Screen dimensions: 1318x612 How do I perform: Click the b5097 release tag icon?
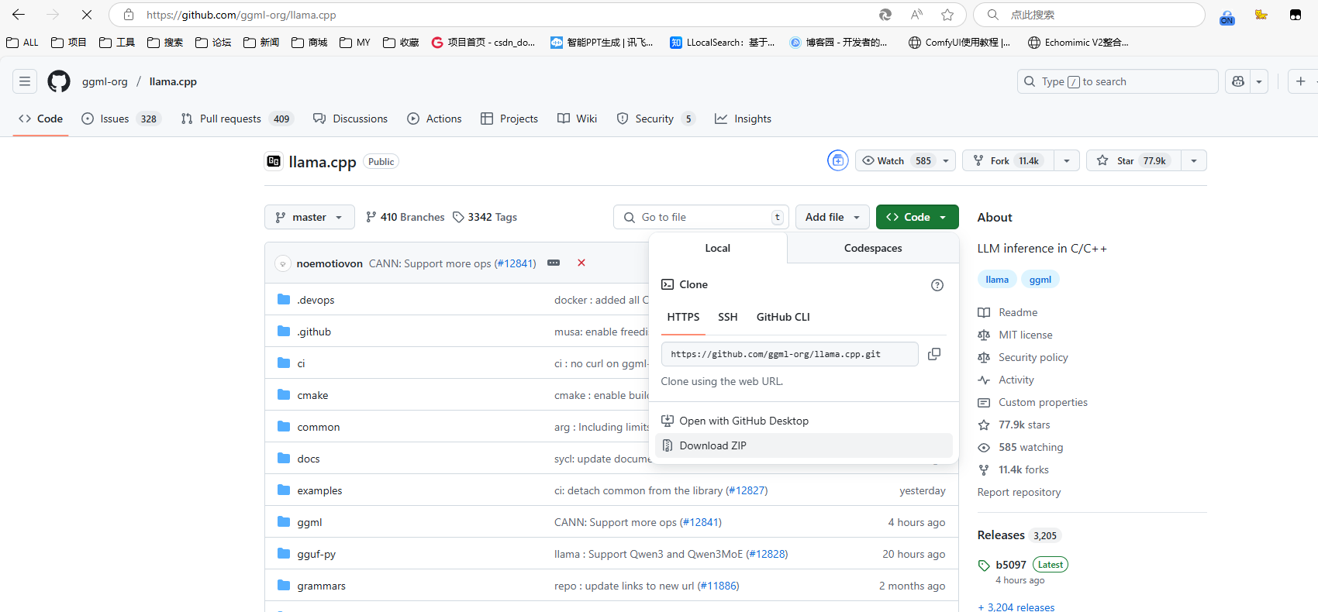pos(984,566)
